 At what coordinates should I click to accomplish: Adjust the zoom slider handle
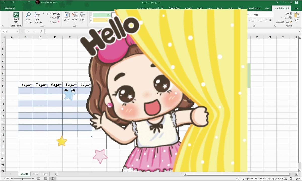tap(22, 179)
